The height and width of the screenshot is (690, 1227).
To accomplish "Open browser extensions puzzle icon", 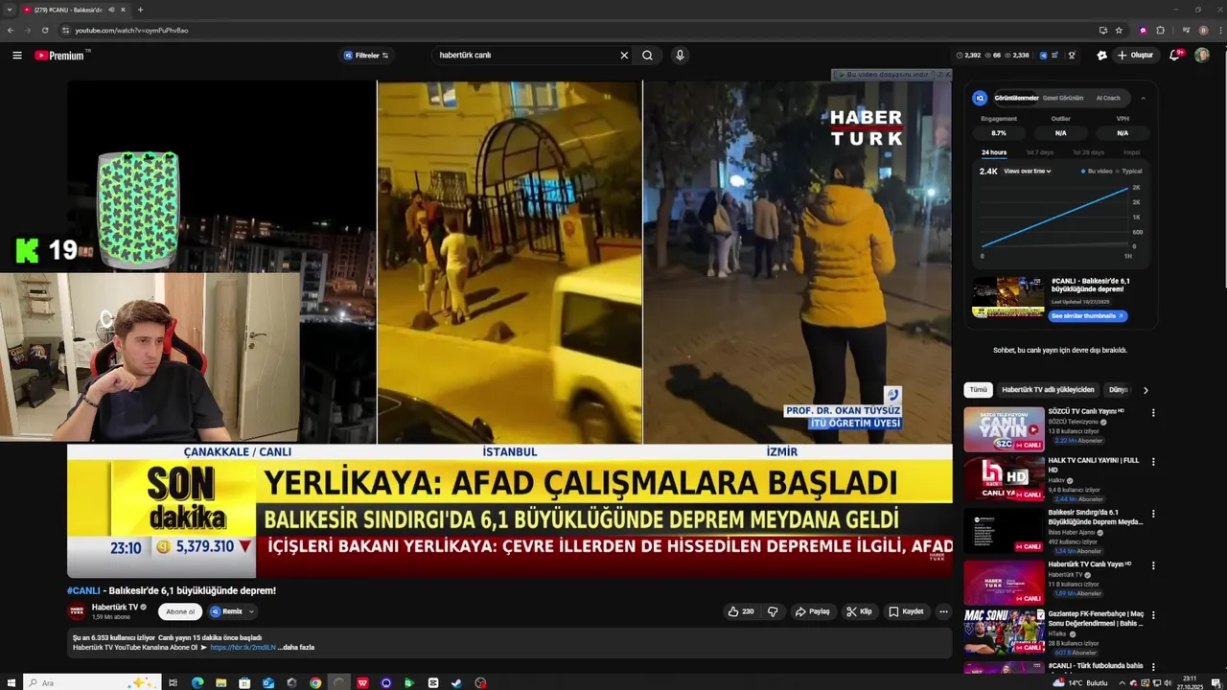I will click(1160, 30).
